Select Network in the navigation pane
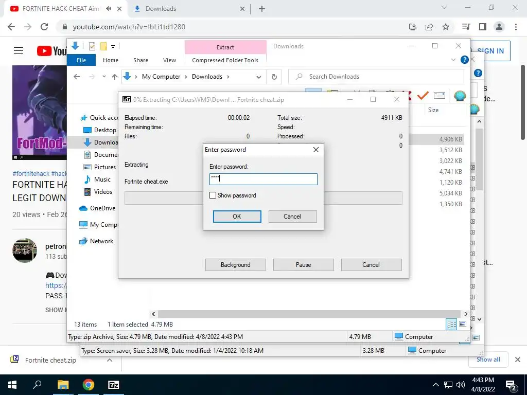527x395 pixels. pos(96,241)
